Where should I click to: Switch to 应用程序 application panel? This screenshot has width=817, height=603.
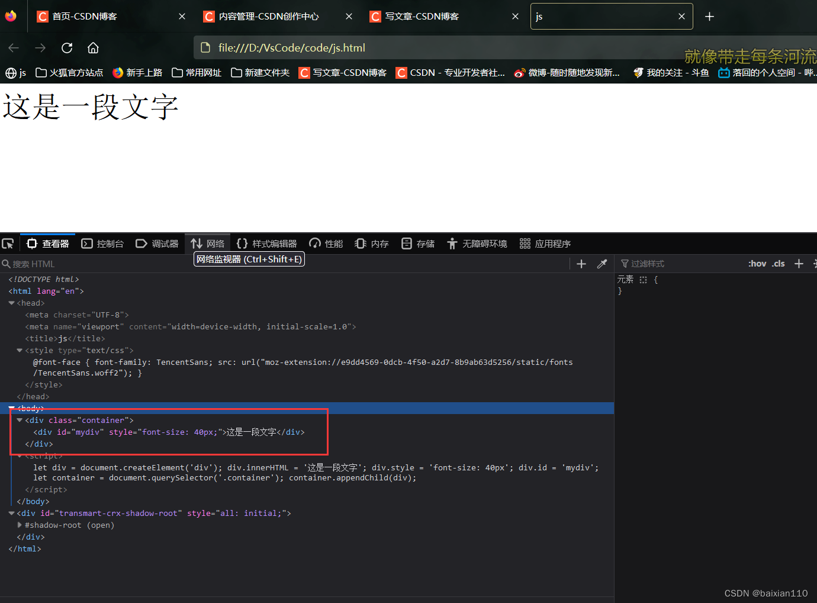pos(545,243)
